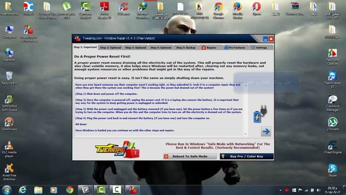Close the Windows Repair window
346x195 pixels.
click(x=271, y=39)
